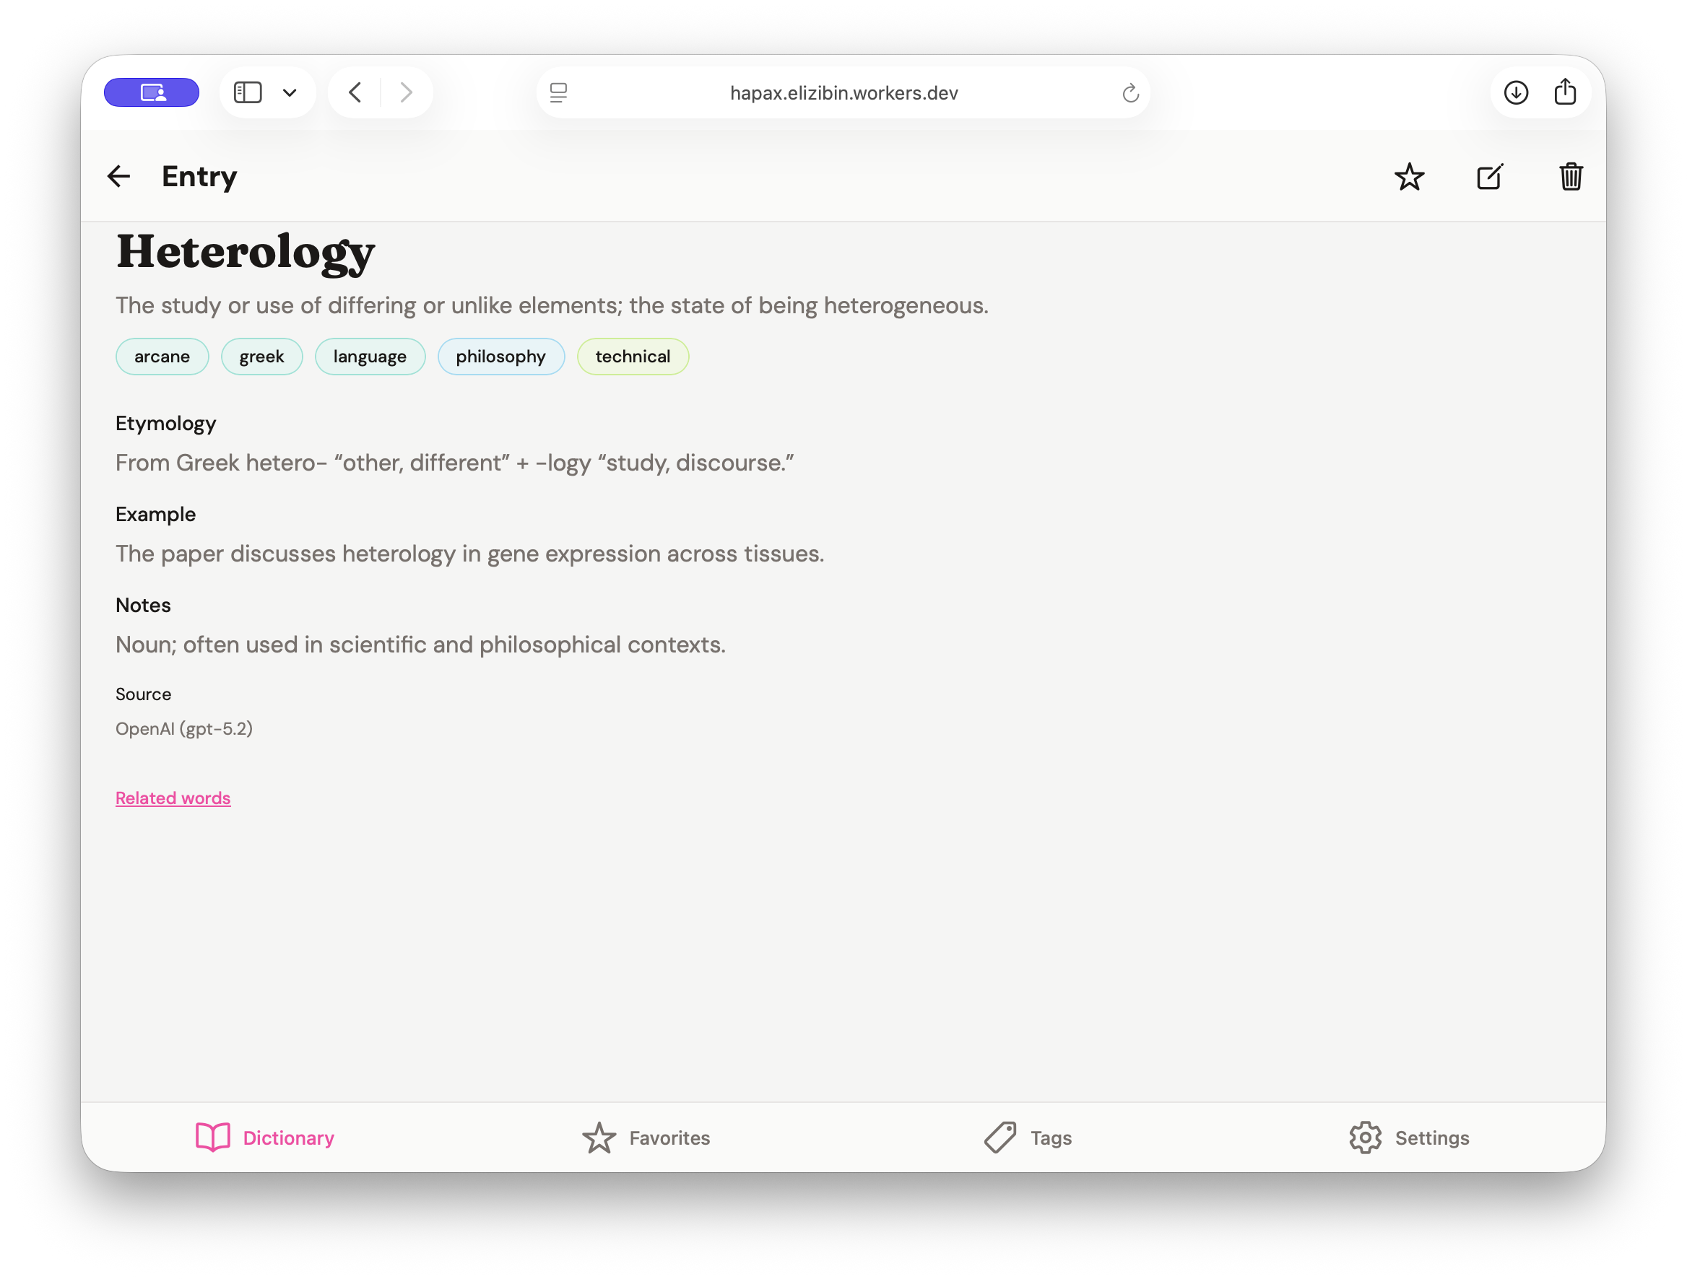Navigate back using the Entry back arrow
Image resolution: width=1687 pixels, height=1279 pixels.
pos(118,176)
